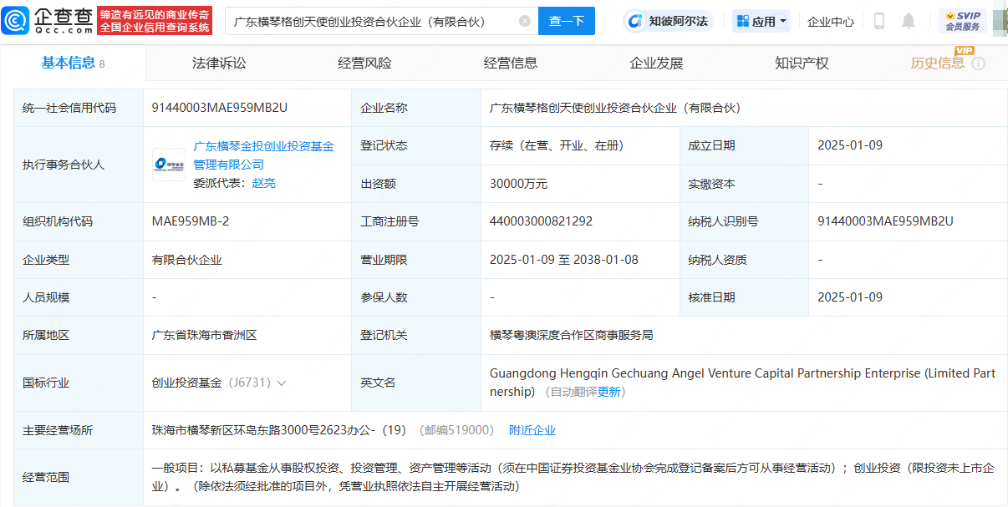This screenshot has width=1008, height=507.
Task: Click the info icon beside 历史信息
Action: (978, 63)
